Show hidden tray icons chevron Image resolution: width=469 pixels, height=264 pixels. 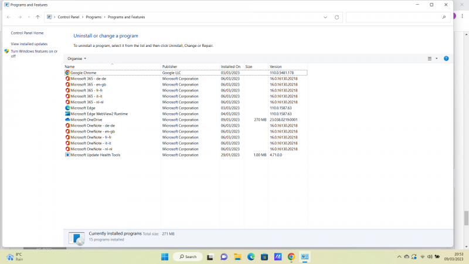pyautogui.click(x=399, y=257)
